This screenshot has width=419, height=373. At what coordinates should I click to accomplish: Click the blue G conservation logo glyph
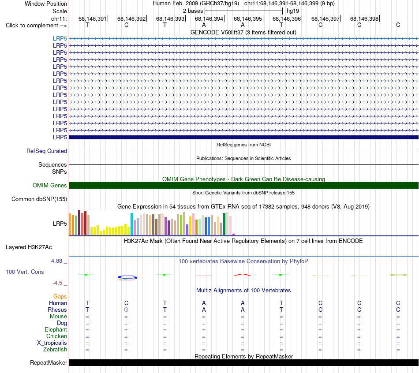tap(127, 278)
